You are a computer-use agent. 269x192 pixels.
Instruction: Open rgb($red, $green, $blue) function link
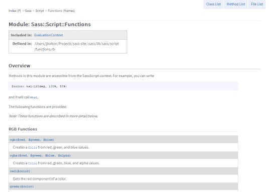(x=32, y=140)
